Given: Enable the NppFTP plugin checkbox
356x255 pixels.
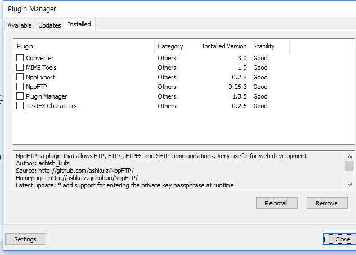Looking at the screenshot, I should (x=20, y=86).
